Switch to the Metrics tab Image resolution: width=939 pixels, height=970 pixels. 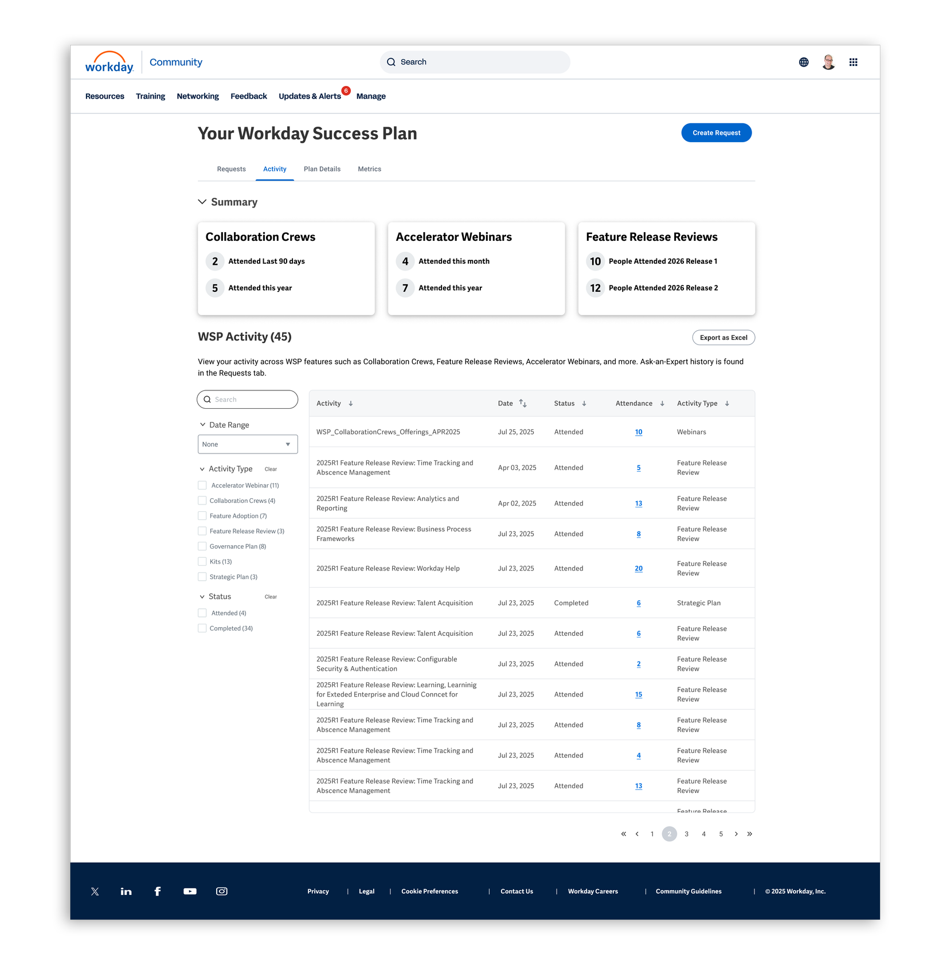click(x=370, y=169)
